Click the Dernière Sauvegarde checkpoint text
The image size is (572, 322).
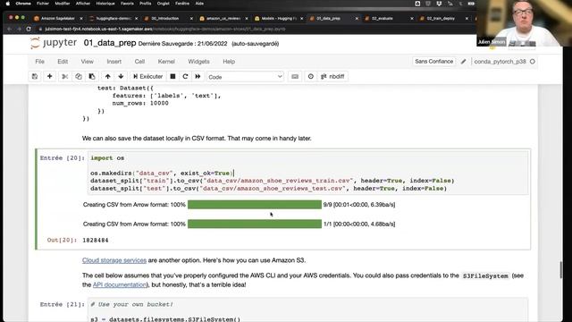click(x=182, y=44)
